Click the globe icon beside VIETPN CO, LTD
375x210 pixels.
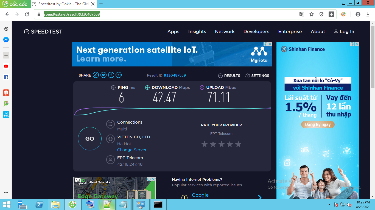pyautogui.click(x=110, y=139)
